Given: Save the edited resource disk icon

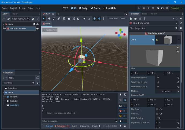Looking at the screenshot, I should (x=140, y=18).
